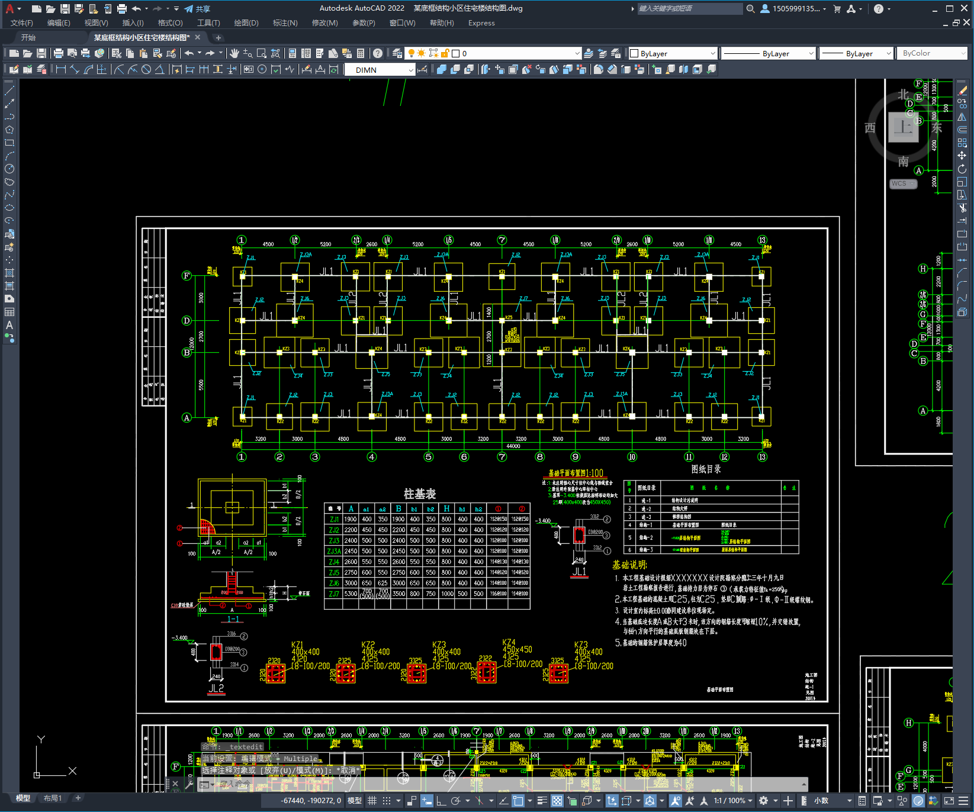Open the Layer Properties manager icon
The height and width of the screenshot is (812, 974).
(397, 53)
